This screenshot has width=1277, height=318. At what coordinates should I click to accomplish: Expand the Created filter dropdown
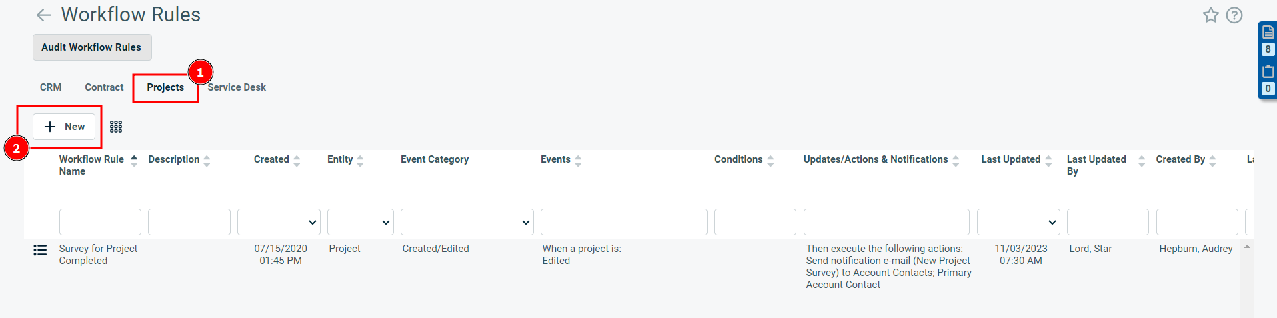(279, 222)
